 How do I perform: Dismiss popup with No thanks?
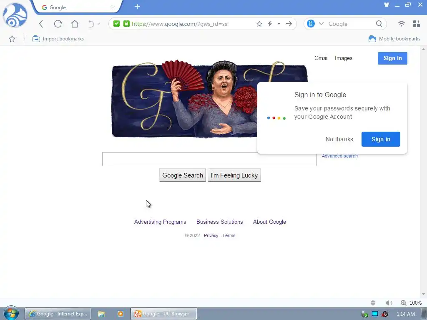tap(339, 139)
